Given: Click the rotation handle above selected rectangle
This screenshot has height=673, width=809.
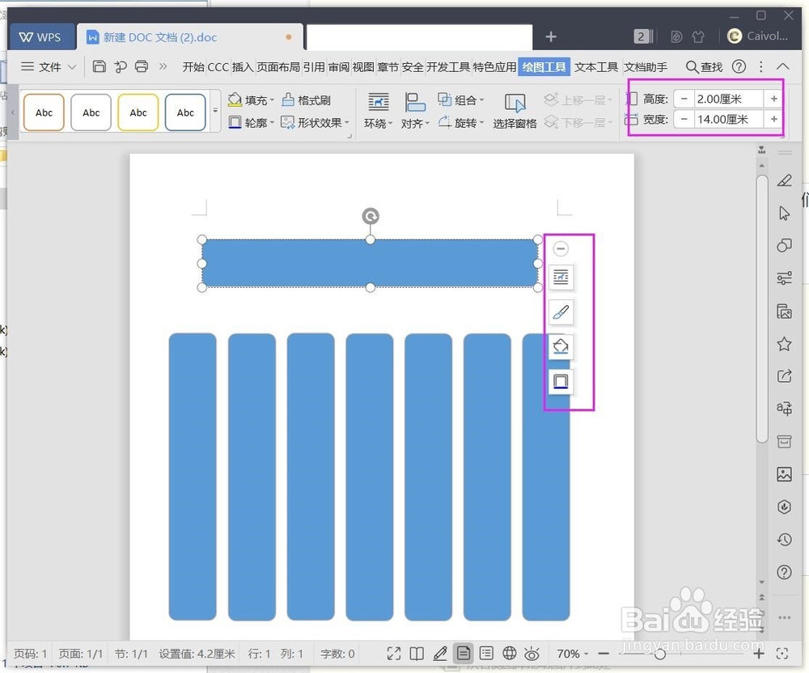Looking at the screenshot, I should (x=371, y=215).
